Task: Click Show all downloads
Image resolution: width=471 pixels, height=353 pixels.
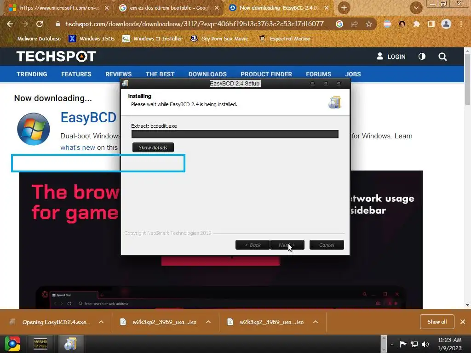Action: [437, 322]
